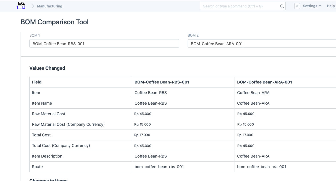This screenshot has width=336, height=181.
Task: Click the Raw Material Cost row label
Action: (49, 114)
